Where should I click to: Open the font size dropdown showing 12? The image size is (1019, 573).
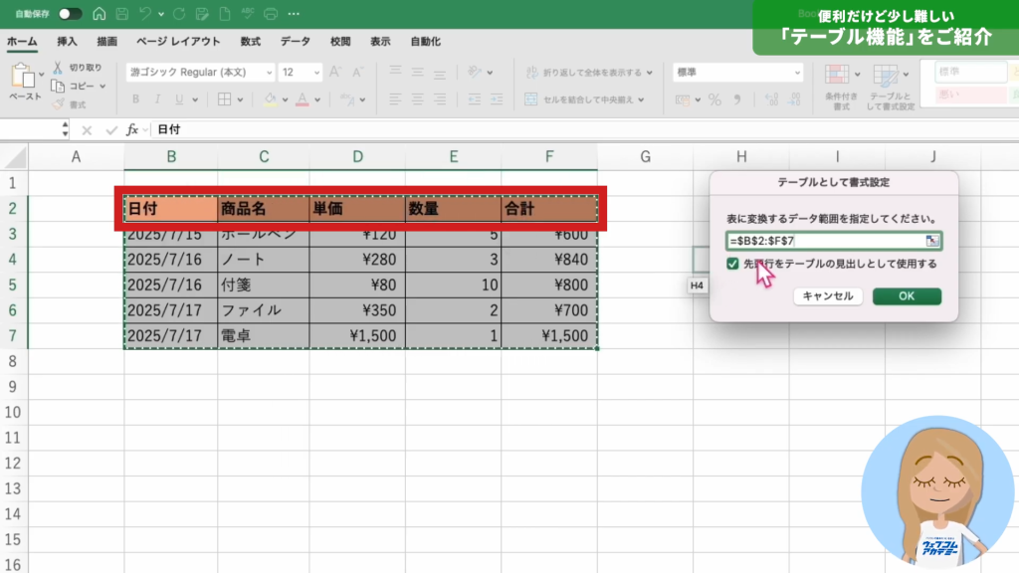pyautogui.click(x=315, y=73)
